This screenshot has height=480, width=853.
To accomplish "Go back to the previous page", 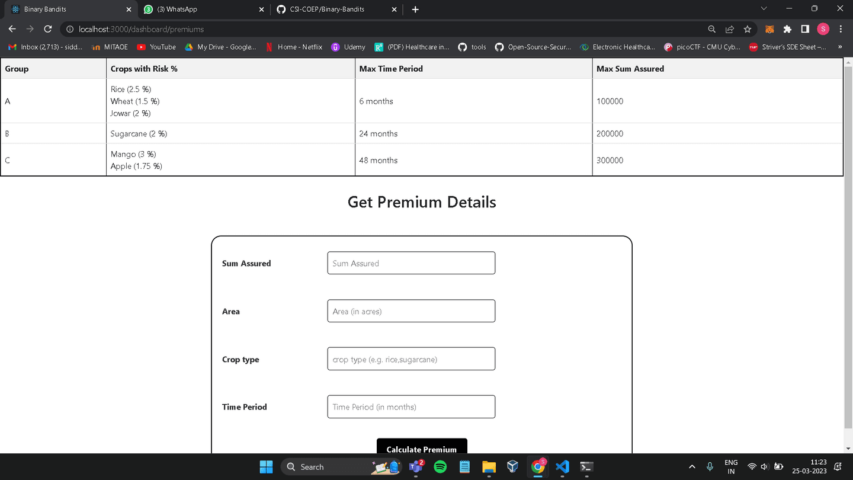I will (x=12, y=29).
